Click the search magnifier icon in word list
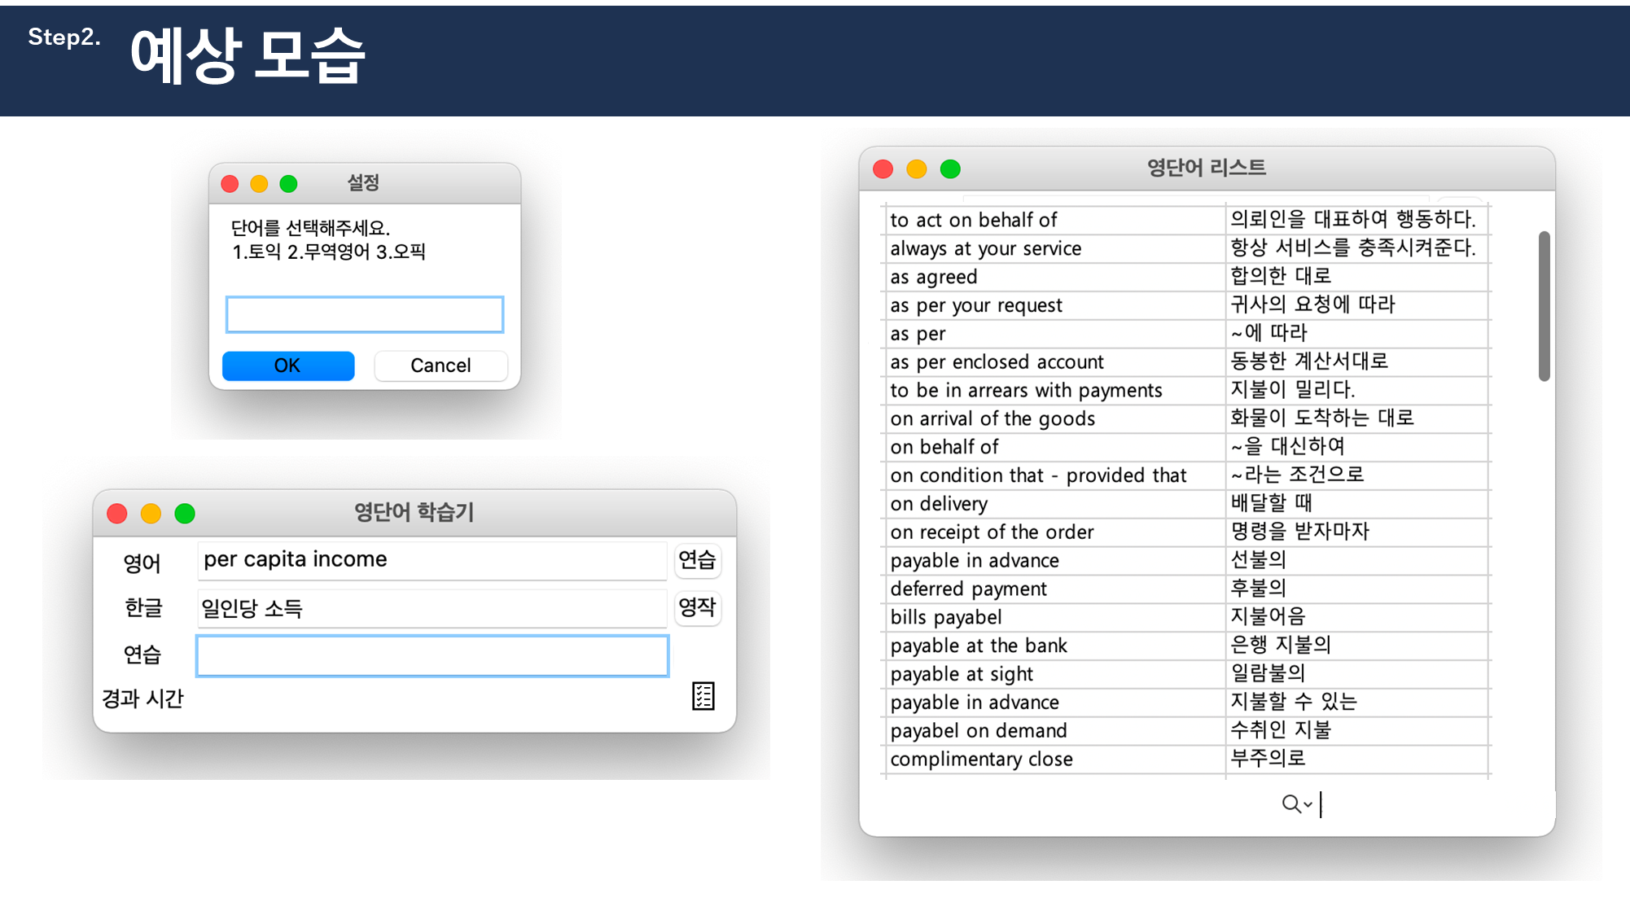 pos(1290,804)
